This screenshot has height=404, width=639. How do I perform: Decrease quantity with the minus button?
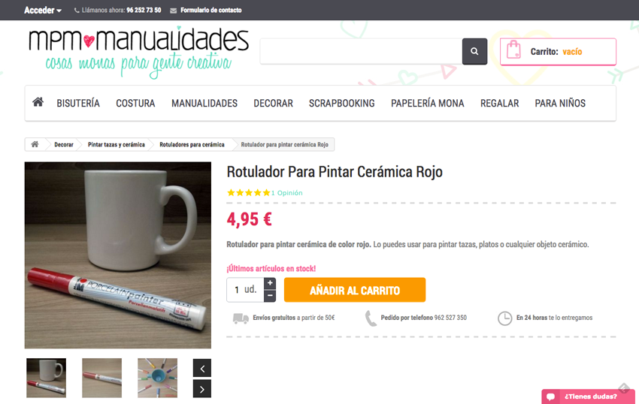coord(270,296)
